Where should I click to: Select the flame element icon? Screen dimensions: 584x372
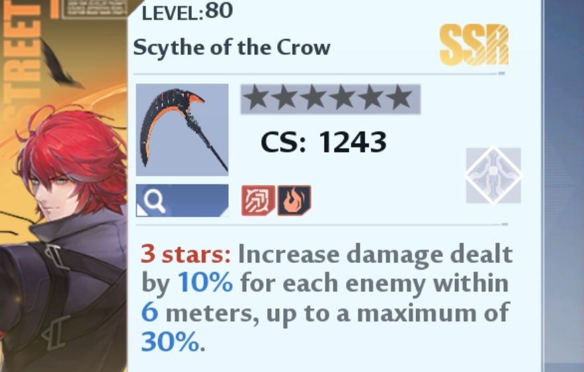point(294,200)
